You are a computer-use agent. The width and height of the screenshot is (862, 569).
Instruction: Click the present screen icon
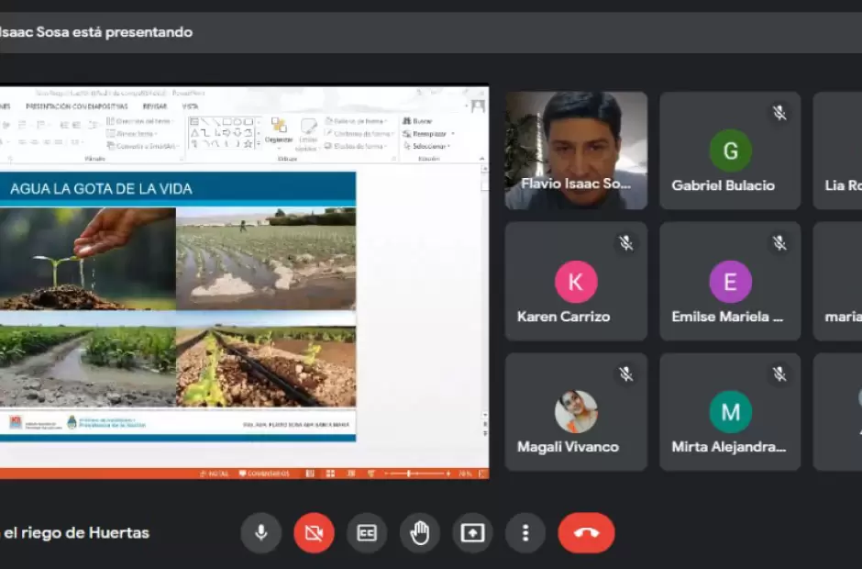(x=472, y=533)
